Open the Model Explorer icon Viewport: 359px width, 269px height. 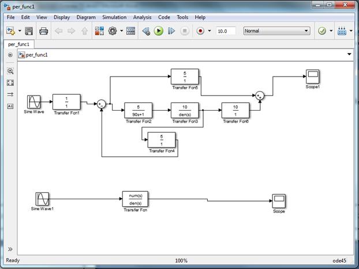[x=131, y=31]
